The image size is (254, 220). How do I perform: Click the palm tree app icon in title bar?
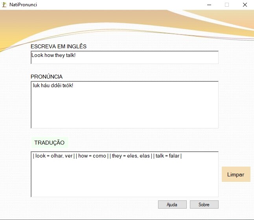[4, 5]
